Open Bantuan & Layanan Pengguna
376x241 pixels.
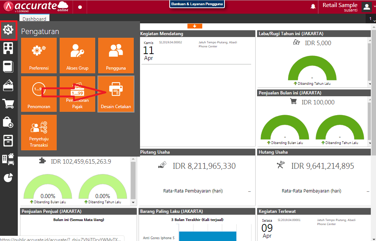pyautogui.click(x=197, y=4)
